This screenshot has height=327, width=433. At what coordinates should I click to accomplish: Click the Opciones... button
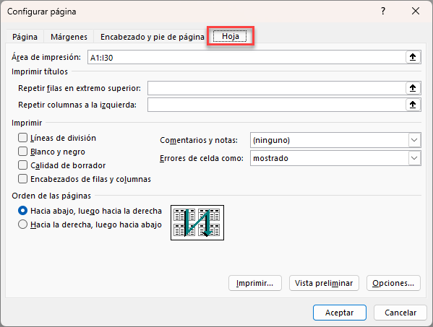point(393,283)
